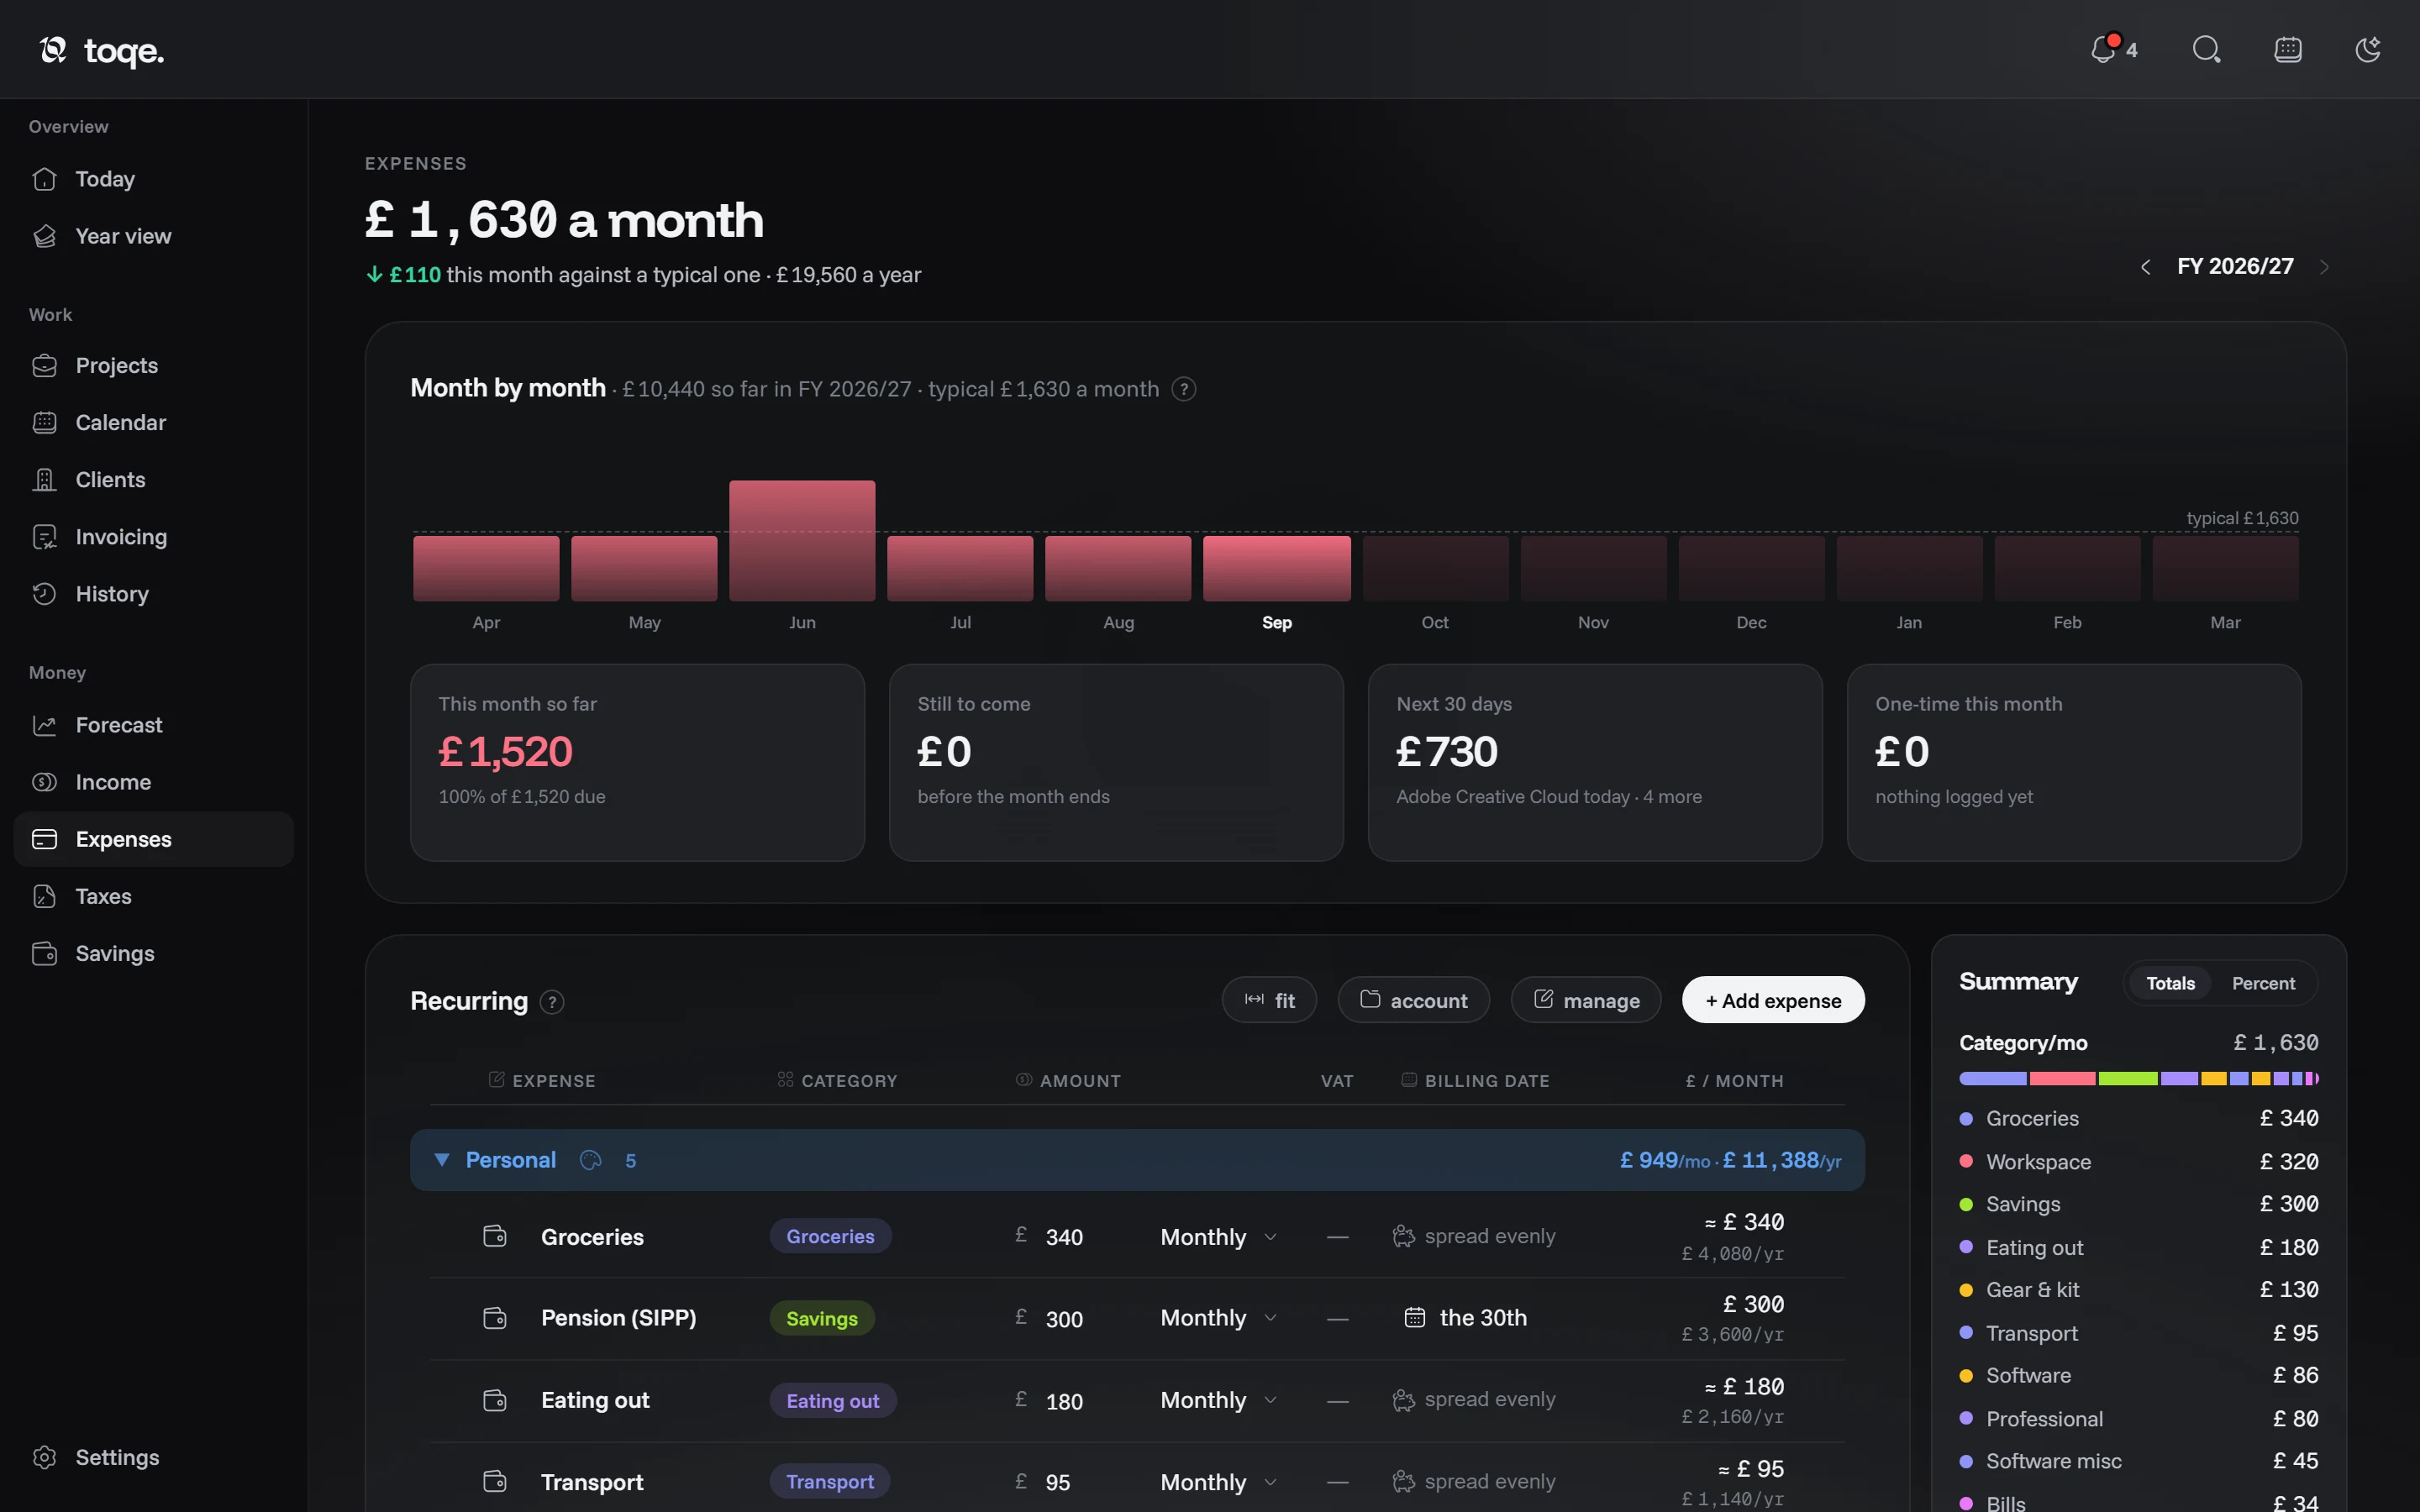This screenshot has width=2420, height=1512.
Task: Click the Savings wallet icon
Action: 44,953
